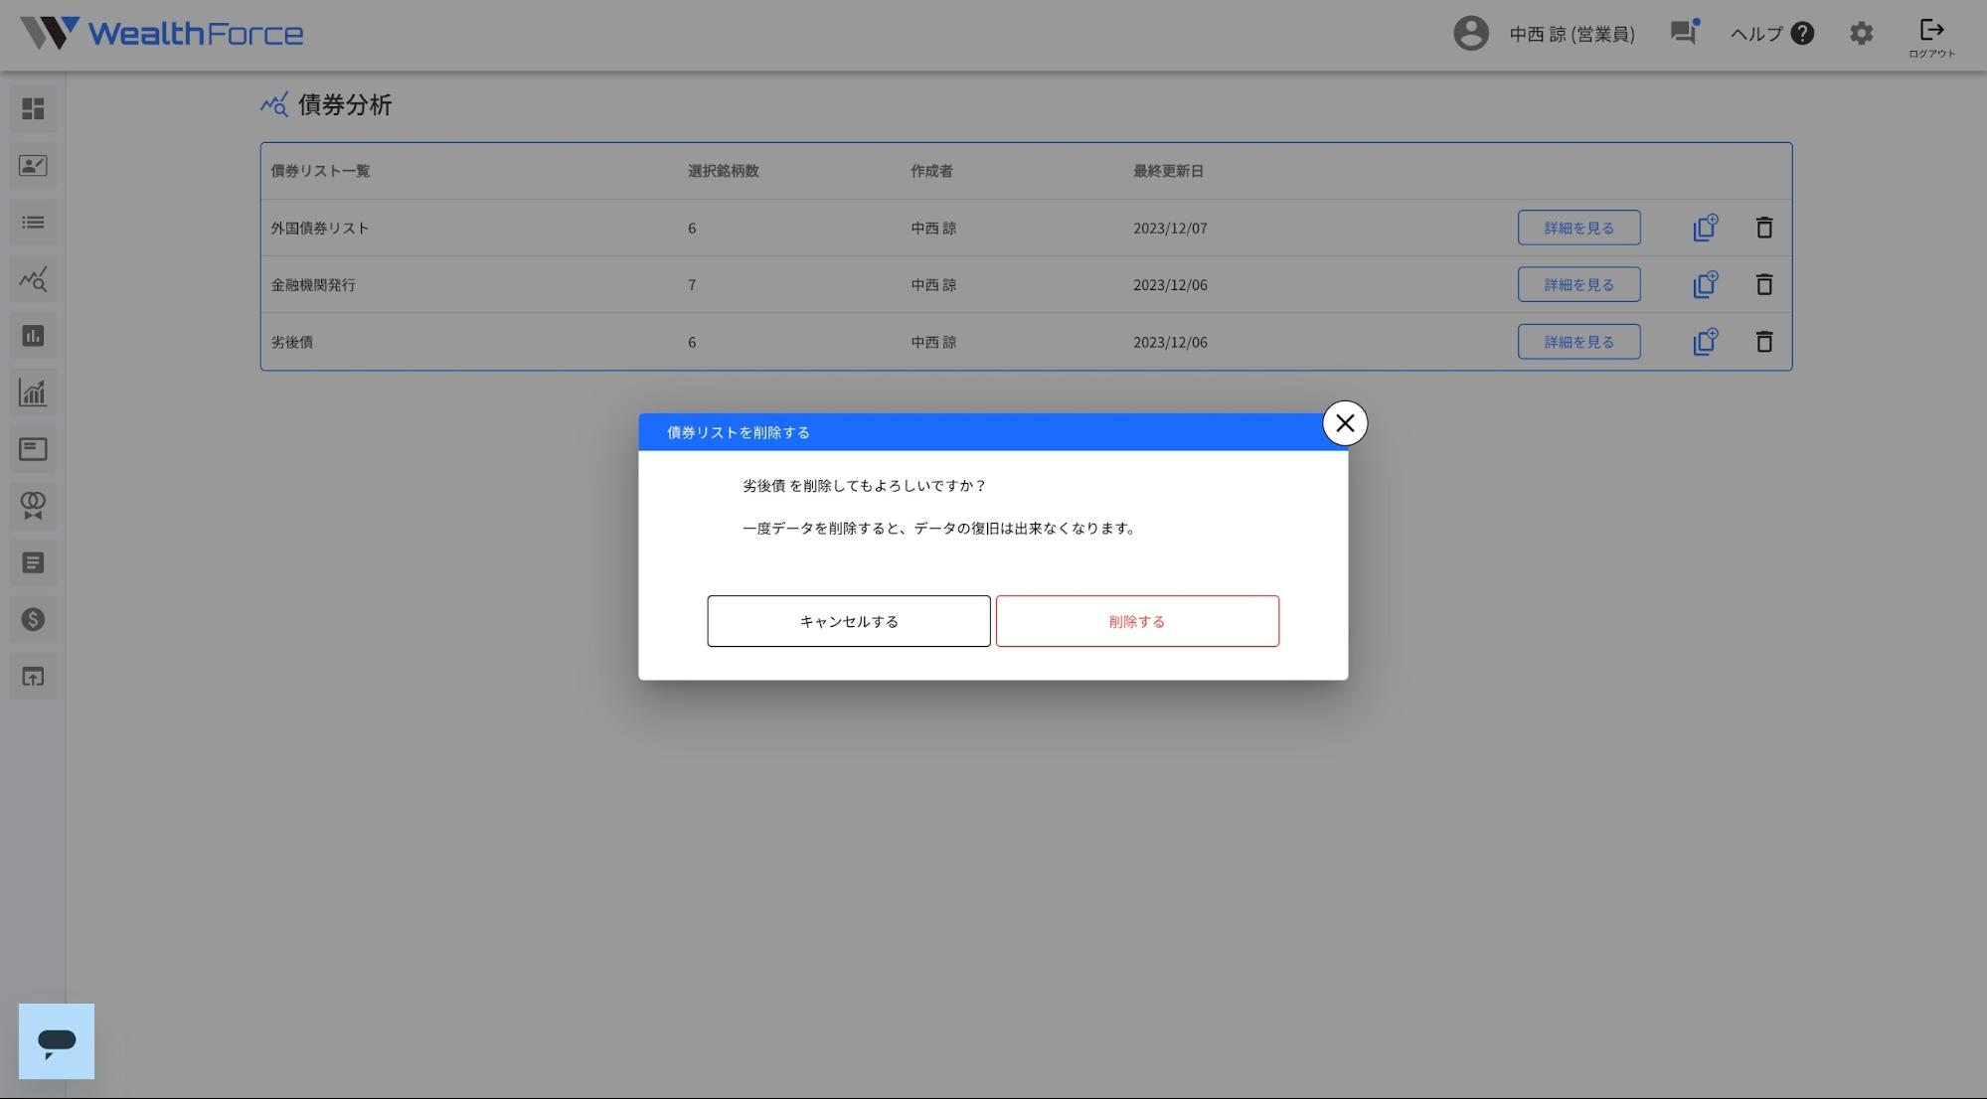Viewport: 1987px width, 1099px height.
Task: Open the bond analysis sidebar icon
Action: (x=33, y=279)
